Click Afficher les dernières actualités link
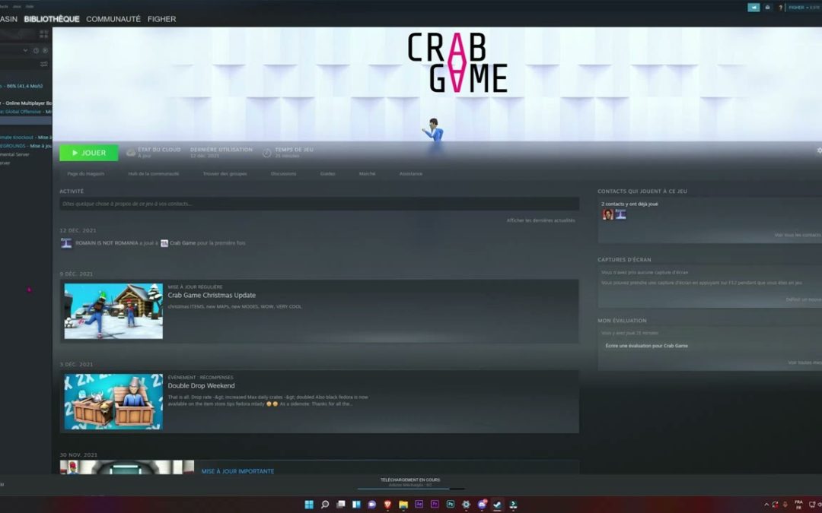 (x=540, y=220)
